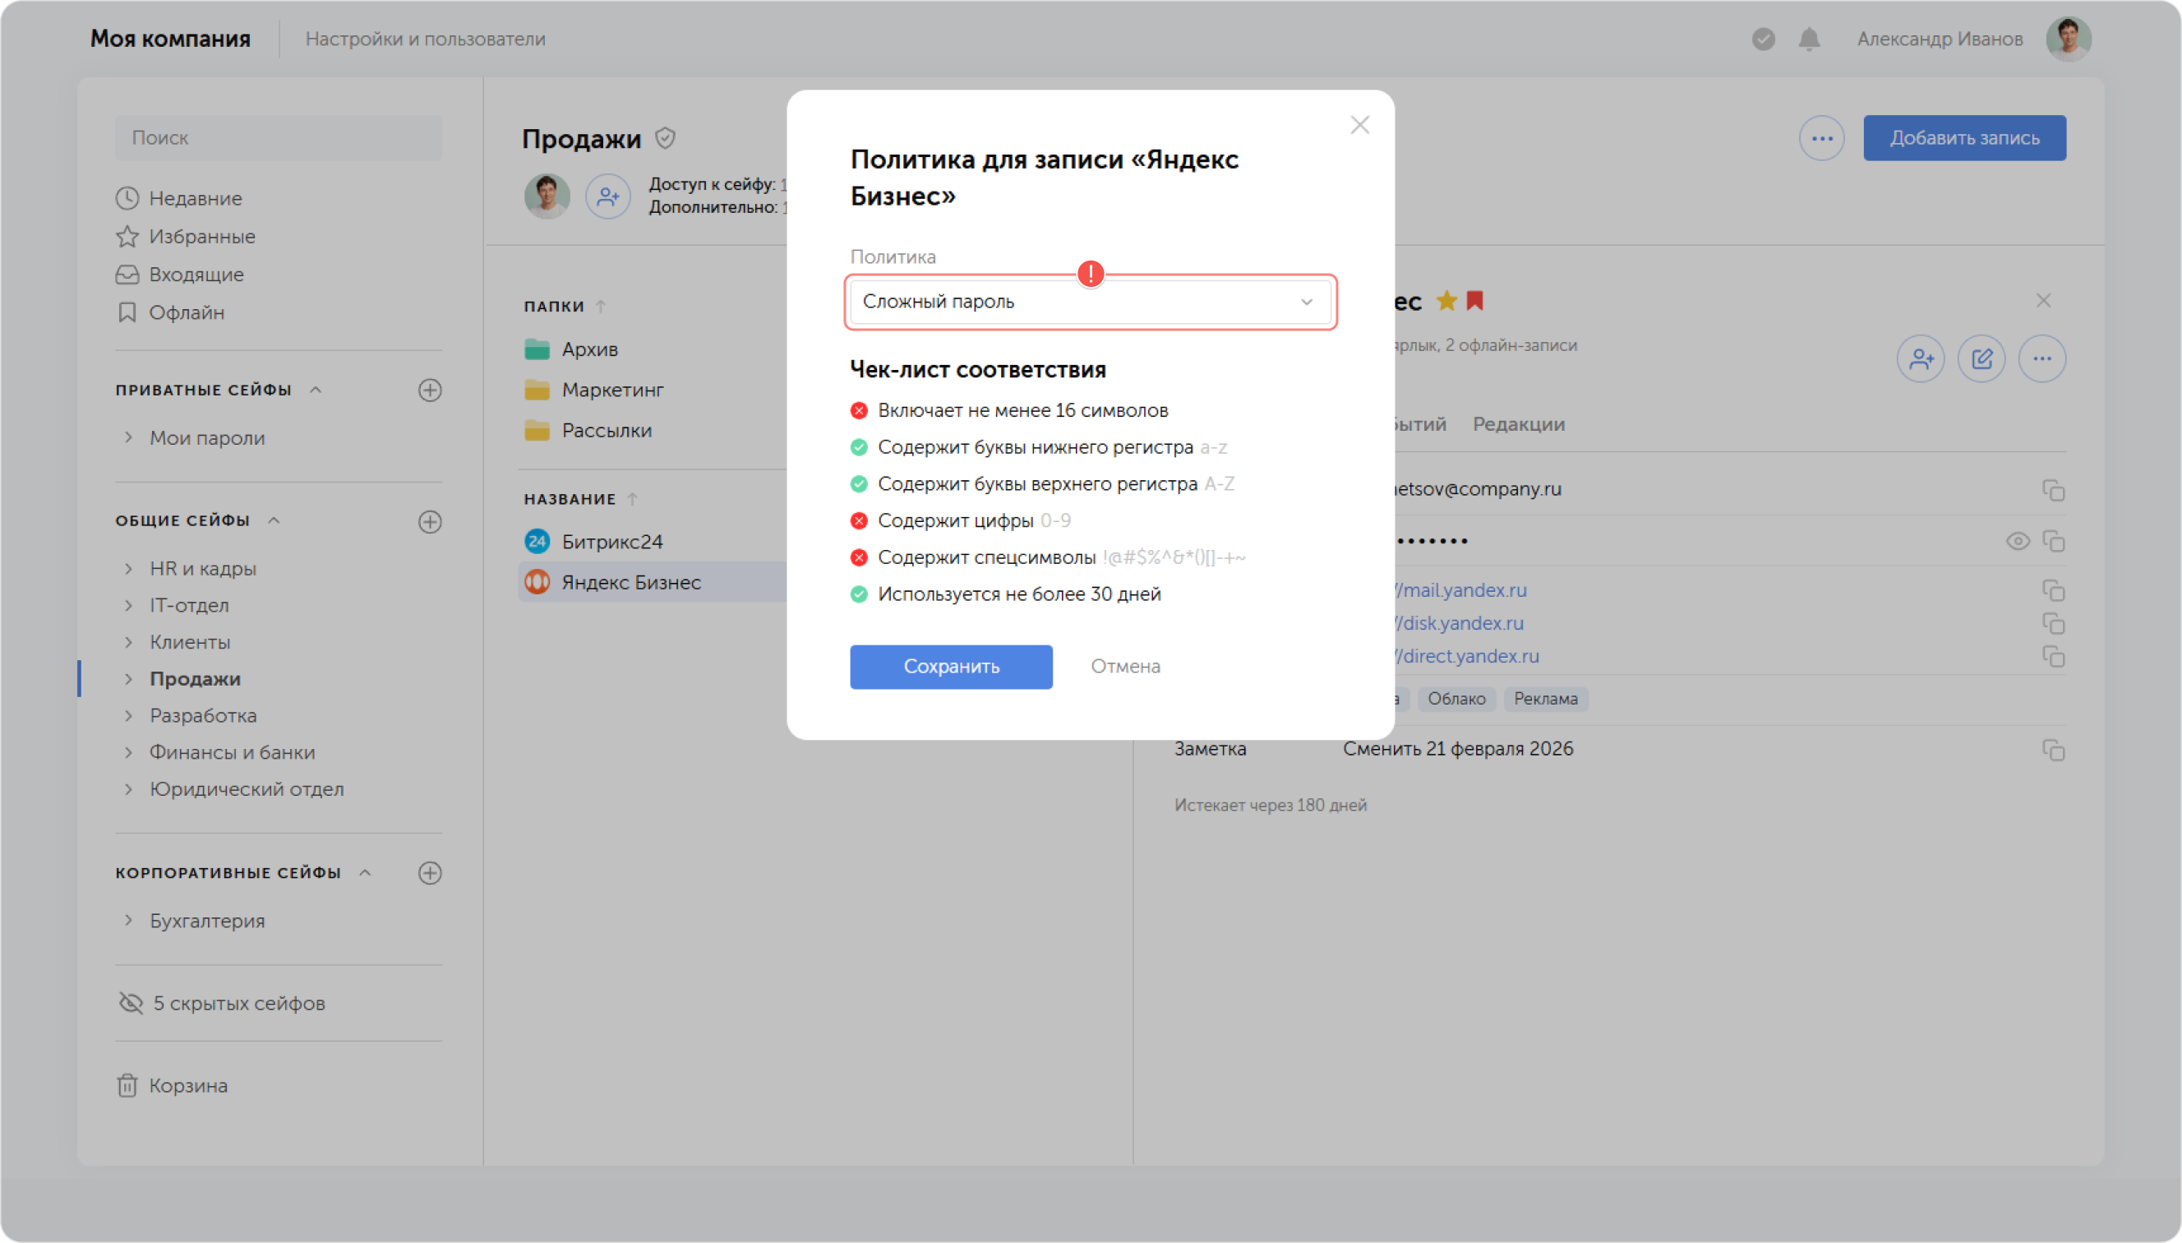Viewport: 2182px width, 1243px height.
Task: Add a new private safe with plus icon
Action: point(429,390)
